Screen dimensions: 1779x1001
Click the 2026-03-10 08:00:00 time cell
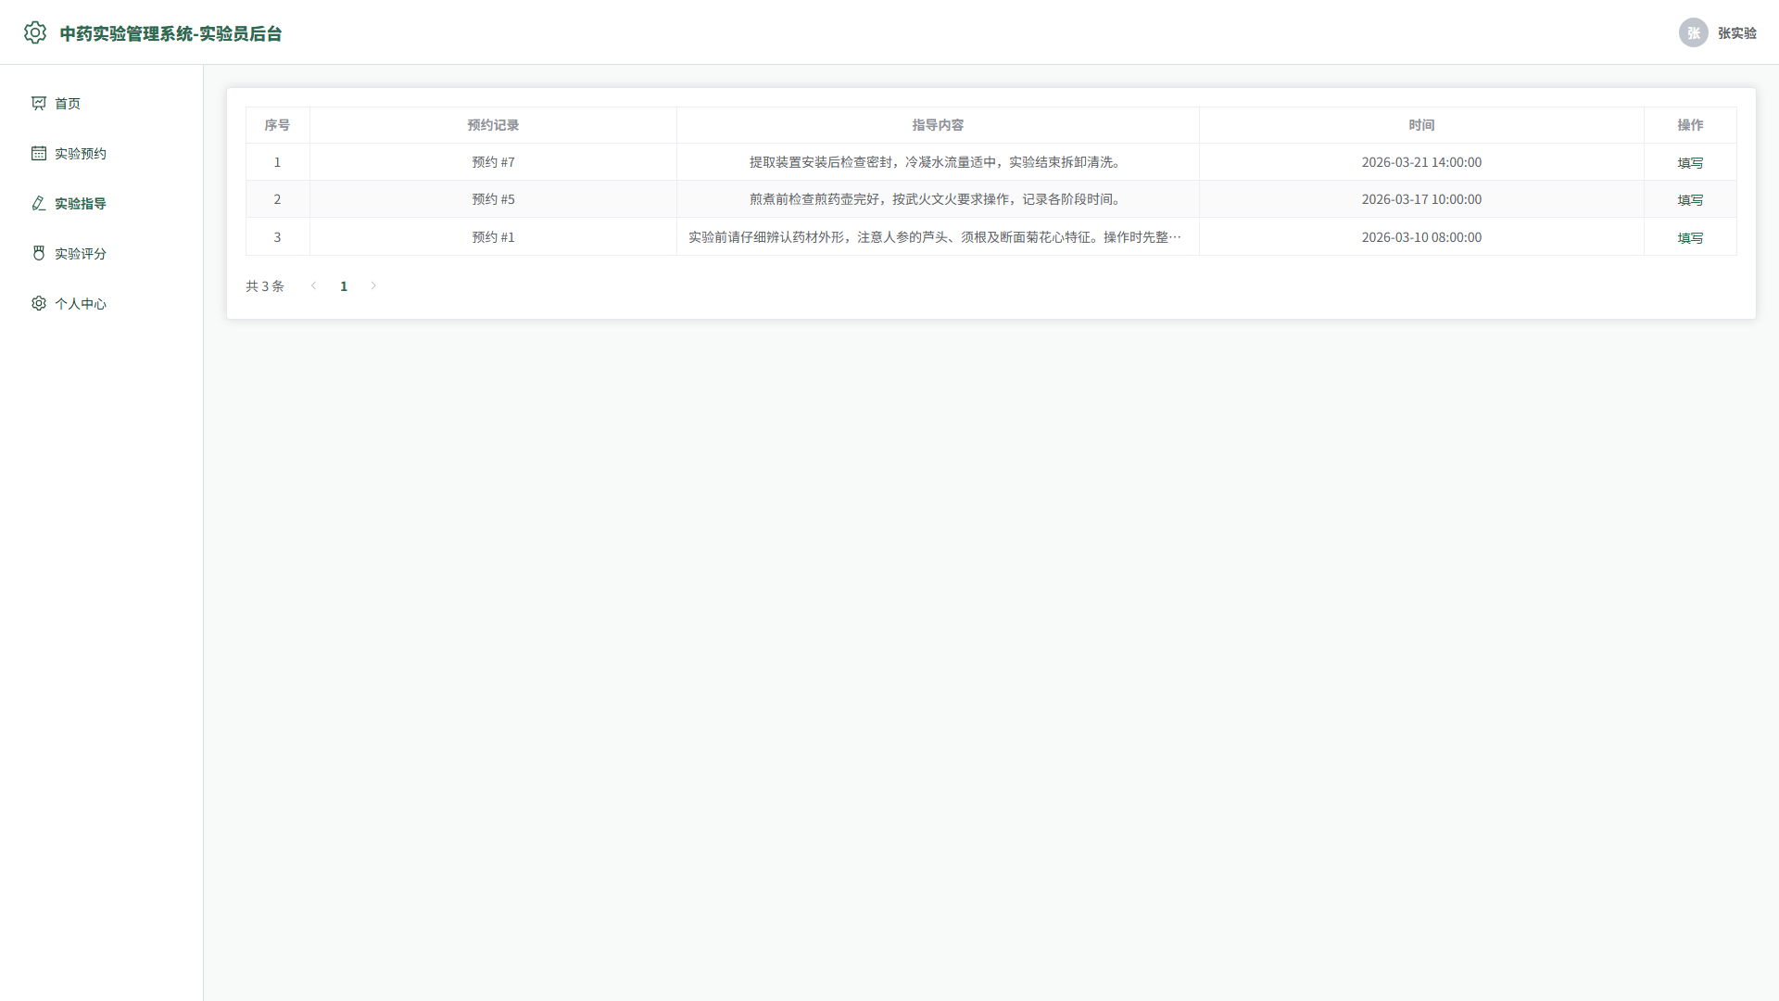[x=1421, y=237]
